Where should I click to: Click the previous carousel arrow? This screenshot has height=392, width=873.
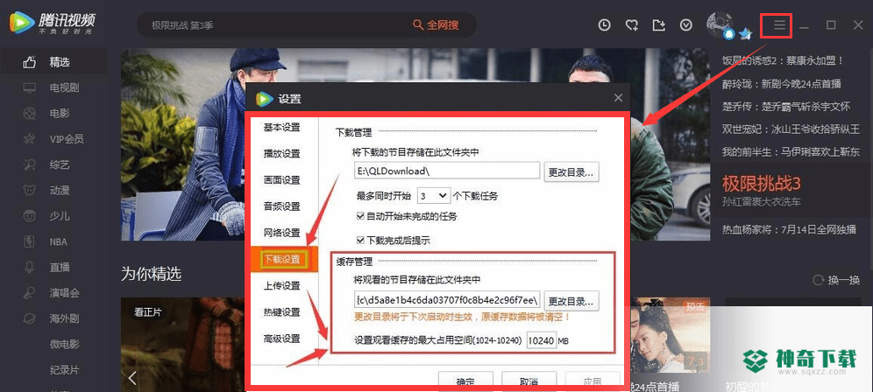[132, 377]
